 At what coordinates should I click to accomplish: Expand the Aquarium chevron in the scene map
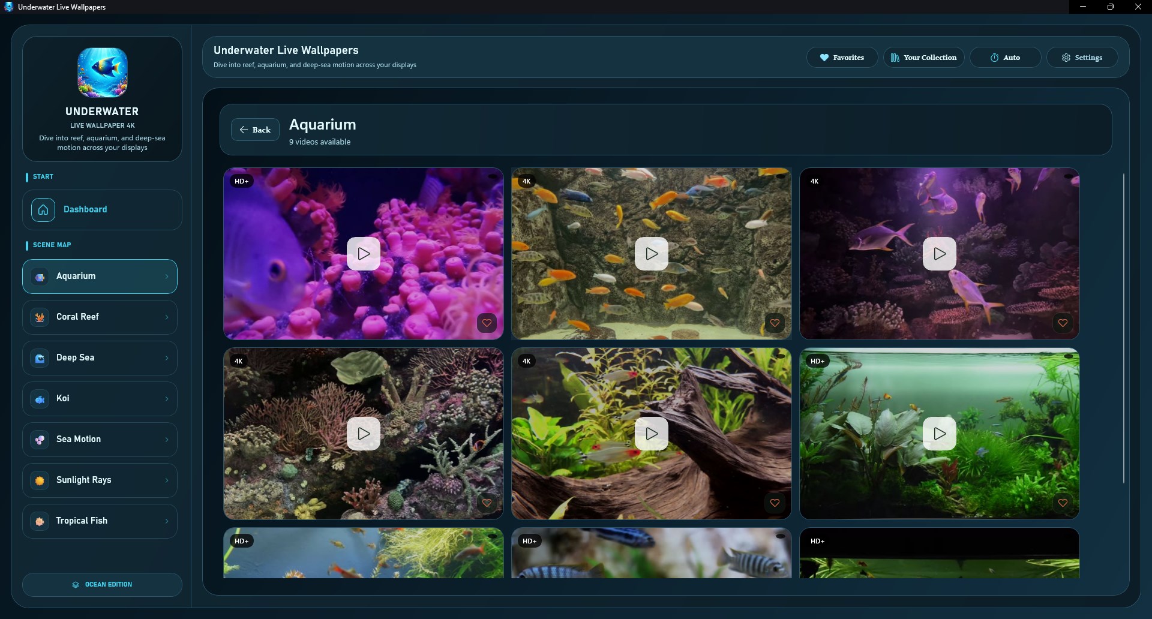pyautogui.click(x=167, y=277)
